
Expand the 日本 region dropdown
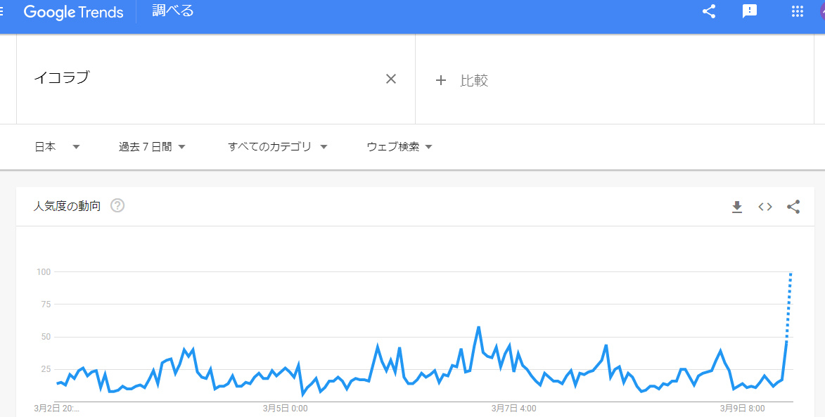click(x=58, y=147)
